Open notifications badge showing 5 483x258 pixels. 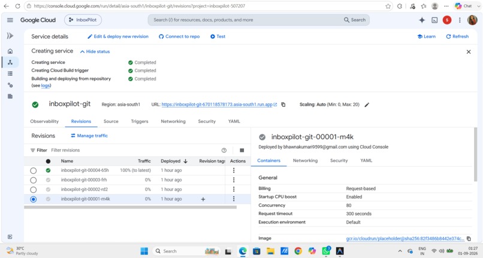447,20
